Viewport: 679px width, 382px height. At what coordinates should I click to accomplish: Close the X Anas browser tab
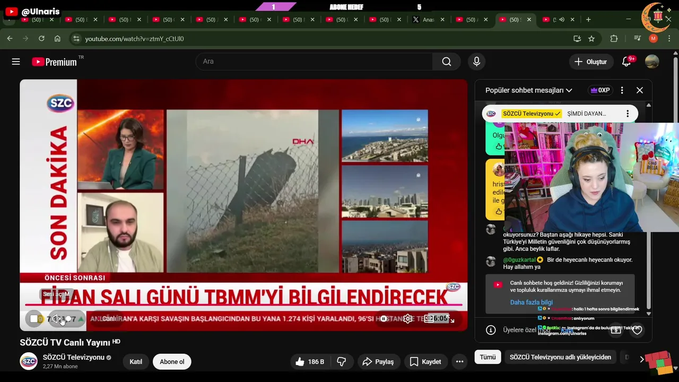[x=442, y=20]
